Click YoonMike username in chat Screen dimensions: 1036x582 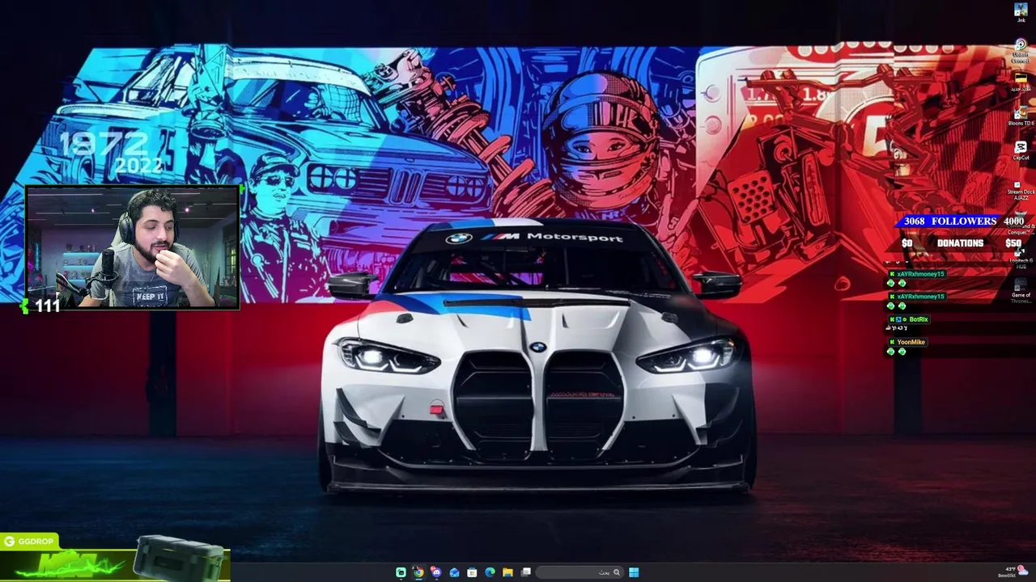911,342
